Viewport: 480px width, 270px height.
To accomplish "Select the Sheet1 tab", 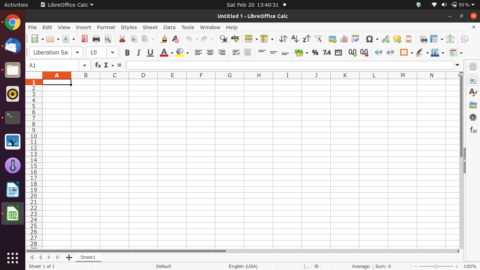I will [88, 257].
